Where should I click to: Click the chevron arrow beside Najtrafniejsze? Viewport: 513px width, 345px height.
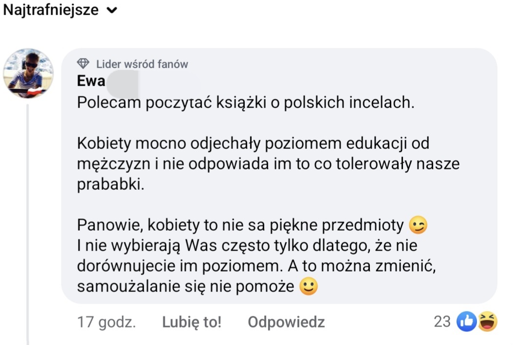tap(112, 10)
